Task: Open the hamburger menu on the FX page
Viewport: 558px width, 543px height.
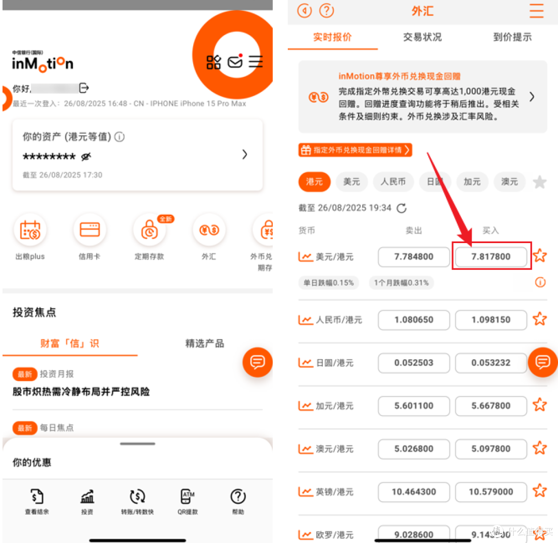Action: (x=537, y=11)
